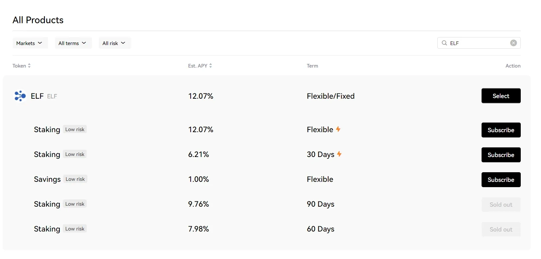The image size is (541, 259).
Task: Click Low risk tag on Savings row
Action: (75, 179)
